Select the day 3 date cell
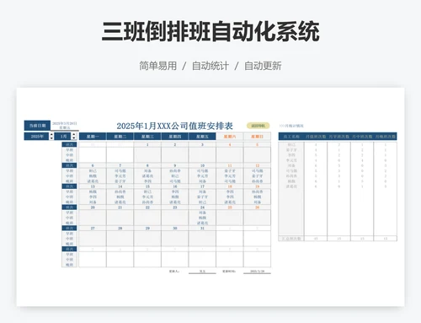The height and width of the screenshot is (323, 421). point(202,145)
